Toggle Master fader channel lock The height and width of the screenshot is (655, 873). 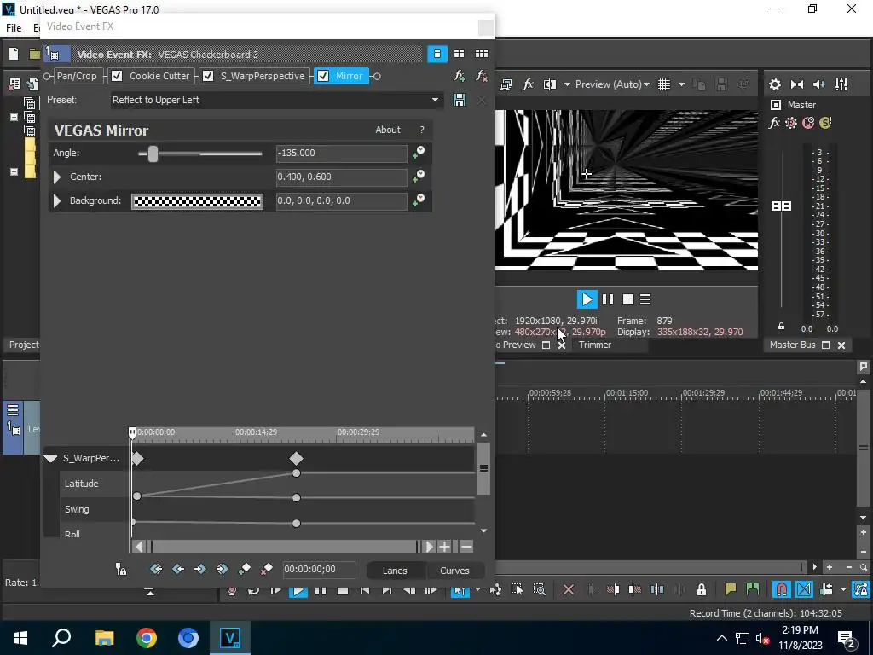pos(781,326)
